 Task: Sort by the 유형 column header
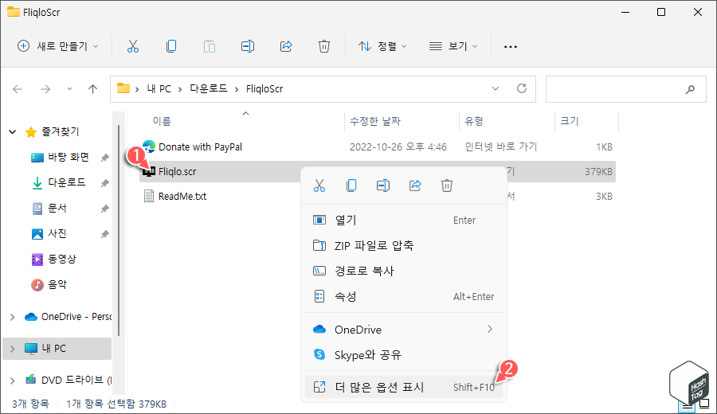[474, 121]
